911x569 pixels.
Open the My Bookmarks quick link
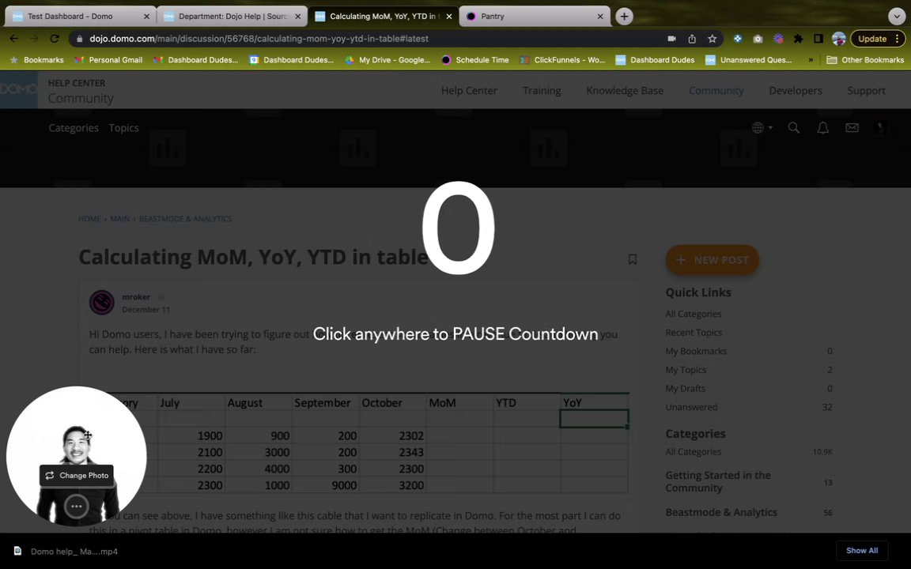(696, 351)
